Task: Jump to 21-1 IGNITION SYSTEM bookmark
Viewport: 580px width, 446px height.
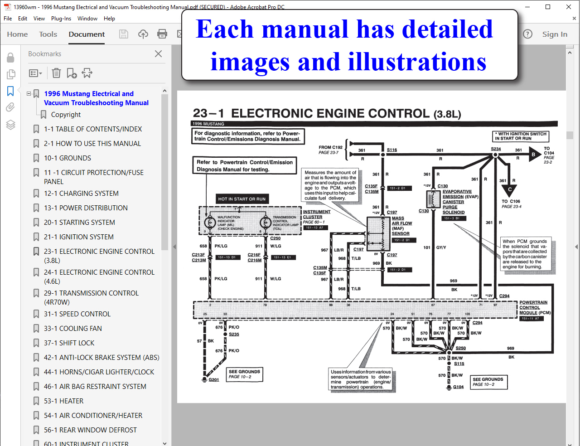Action: 79,237
